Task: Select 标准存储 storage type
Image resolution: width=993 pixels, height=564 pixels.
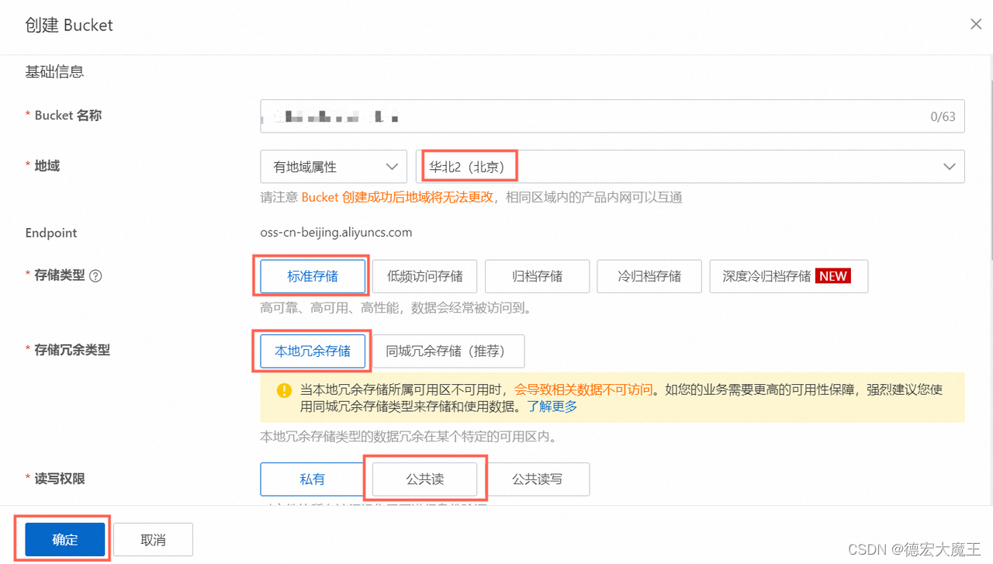Action: (313, 276)
